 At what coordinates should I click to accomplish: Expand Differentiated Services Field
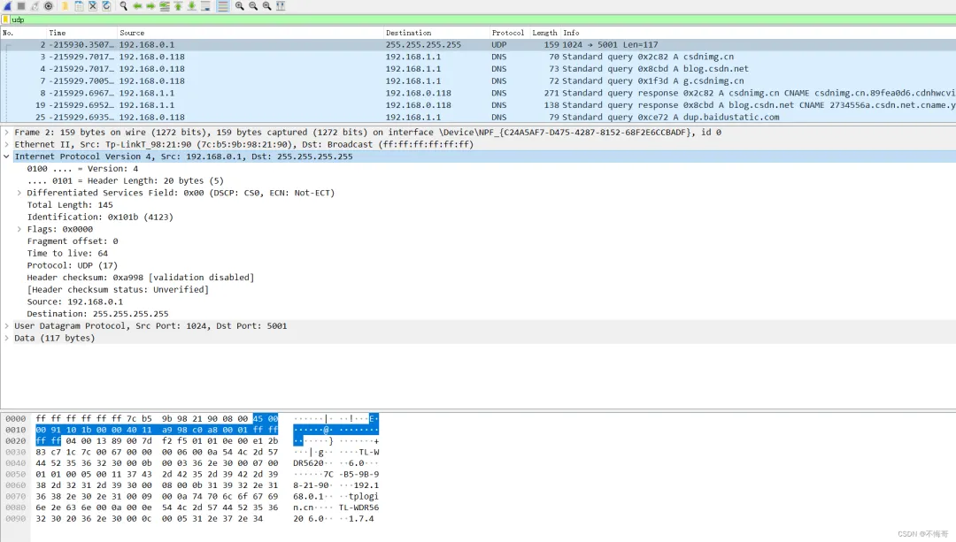pyautogui.click(x=19, y=193)
